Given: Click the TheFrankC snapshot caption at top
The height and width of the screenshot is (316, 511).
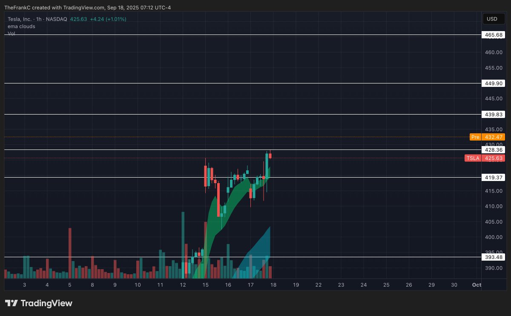Looking at the screenshot, I should coord(88,7).
